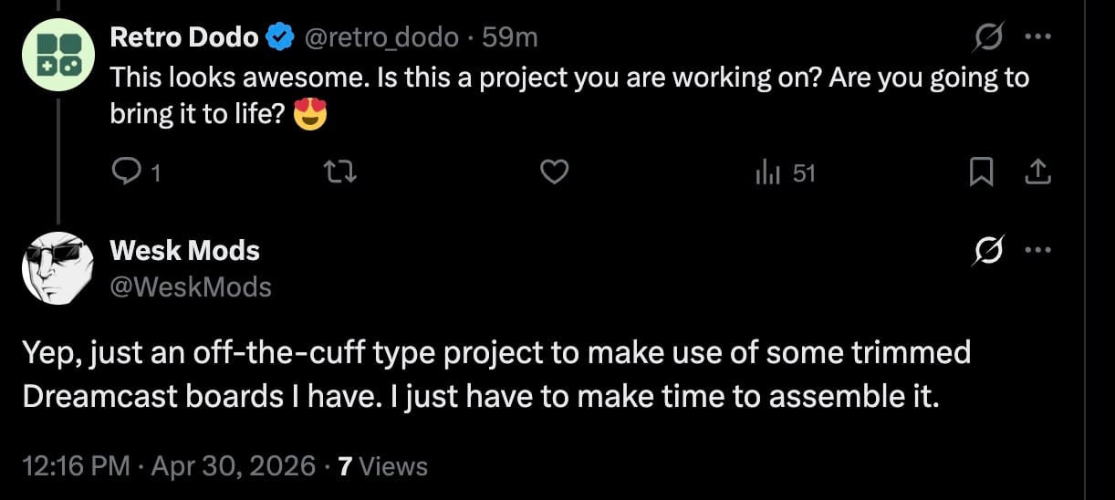Click the Retro Dodo display name
This screenshot has width=1115, height=500.
tap(183, 37)
